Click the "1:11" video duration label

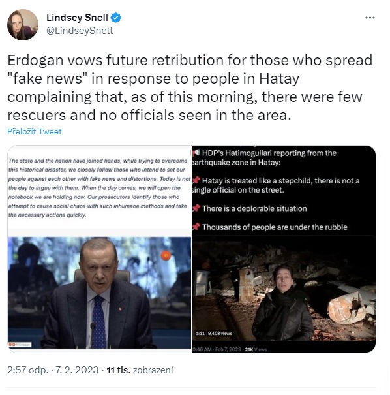[200, 333]
